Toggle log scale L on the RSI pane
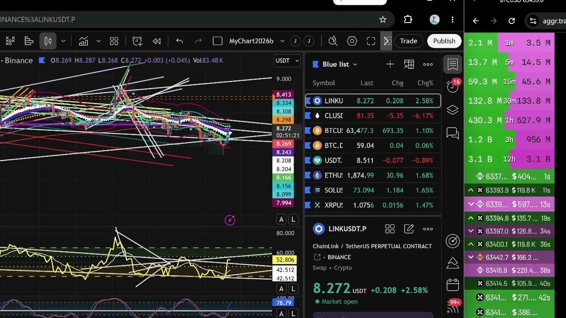566x318 pixels. tap(293, 289)
